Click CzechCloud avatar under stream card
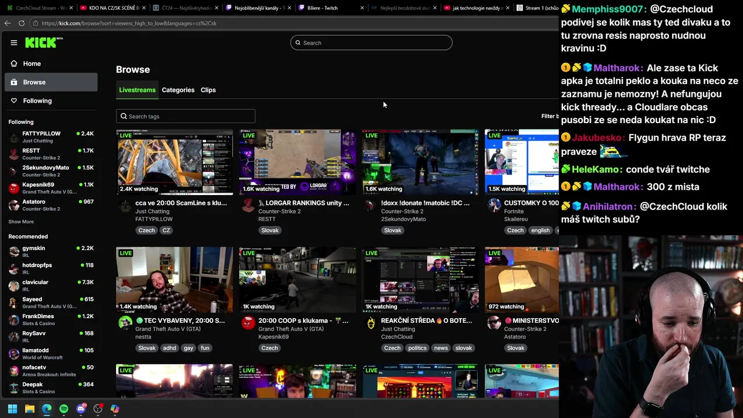This screenshot has height=418, width=743. 371,323
